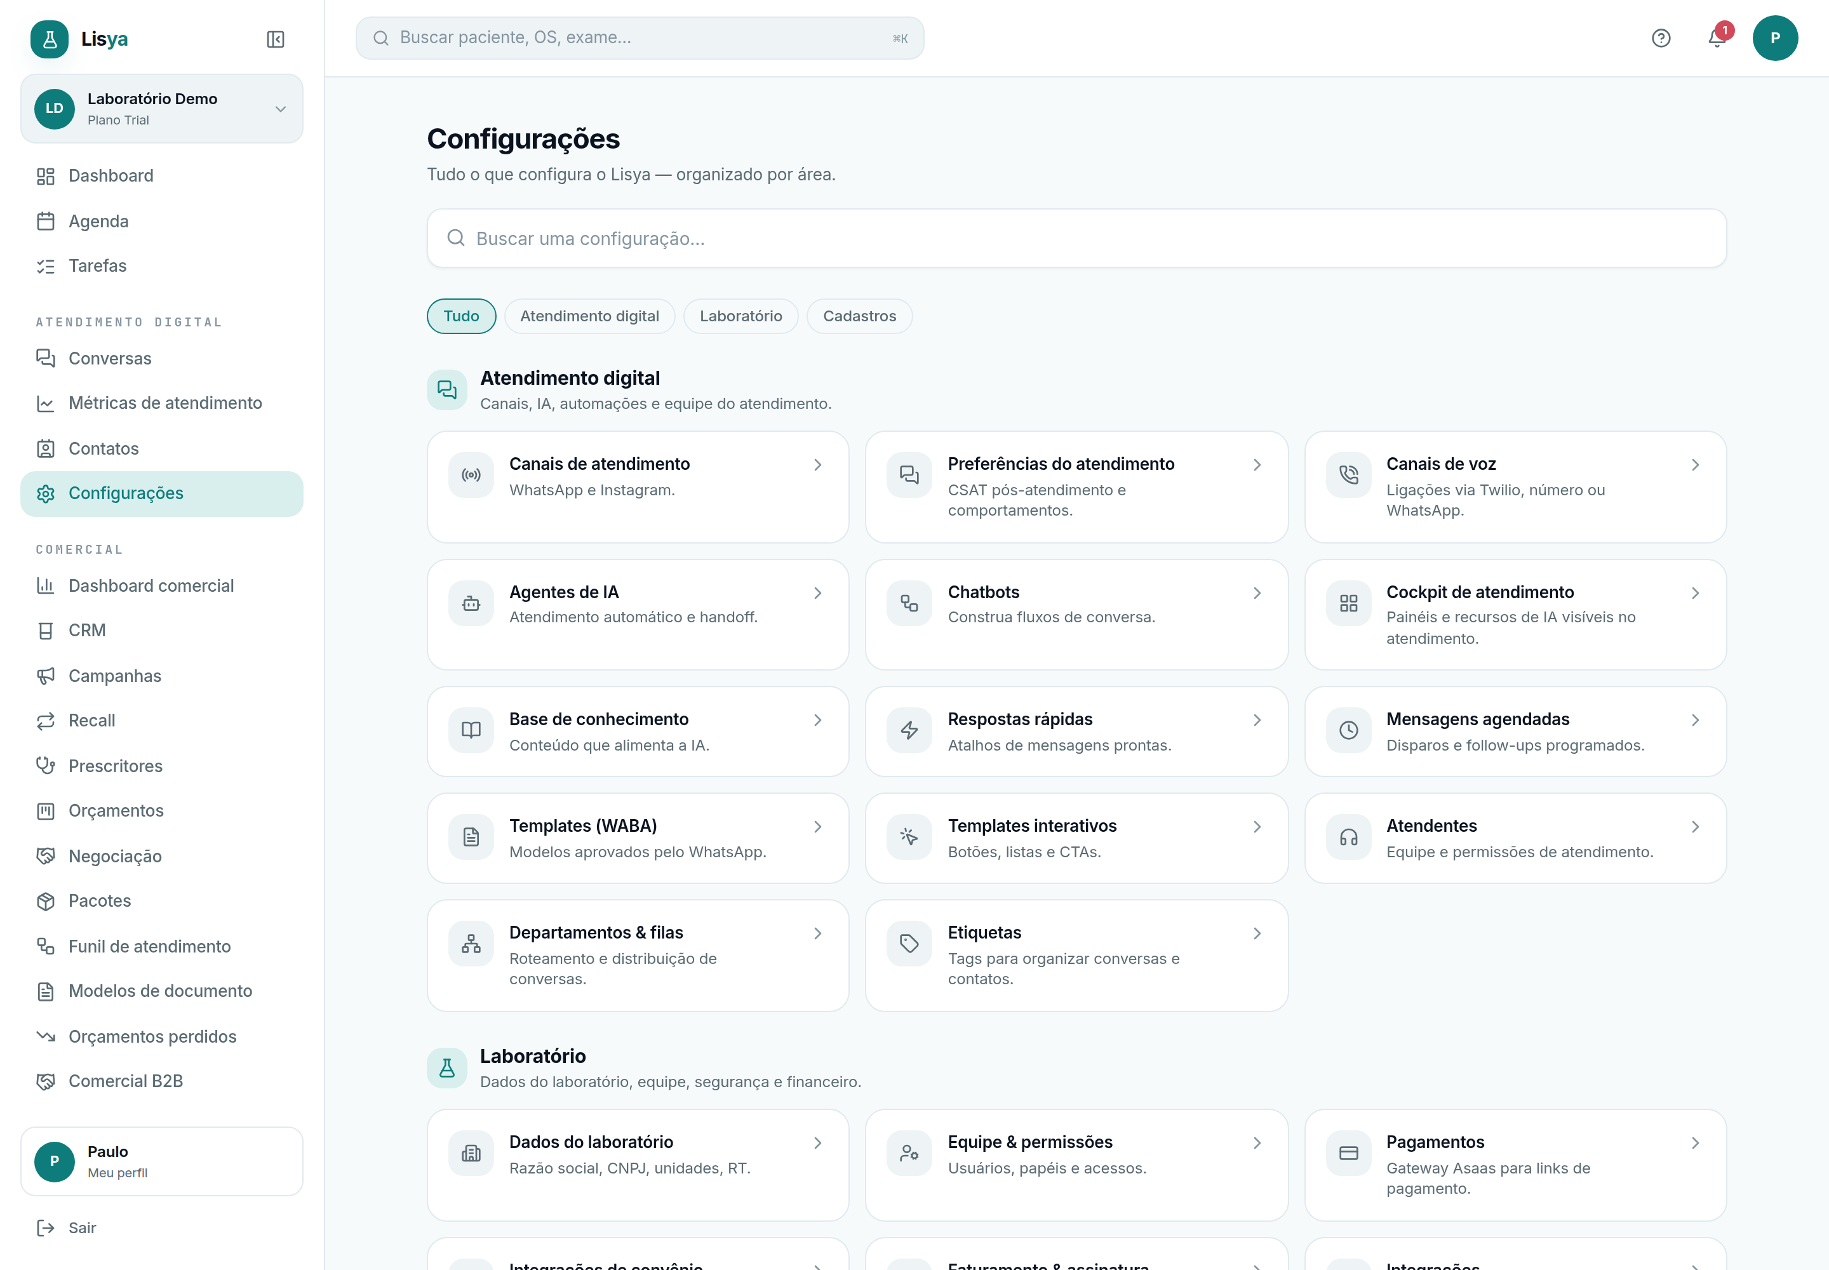Select the Laboratório filter chip
1829x1270 pixels.
click(x=741, y=316)
